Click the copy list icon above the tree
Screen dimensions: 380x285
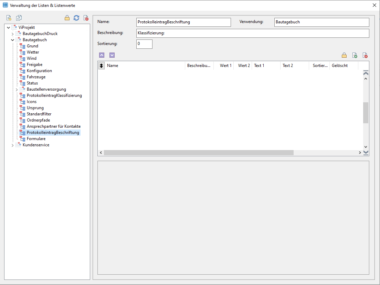(x=19, y=18)
